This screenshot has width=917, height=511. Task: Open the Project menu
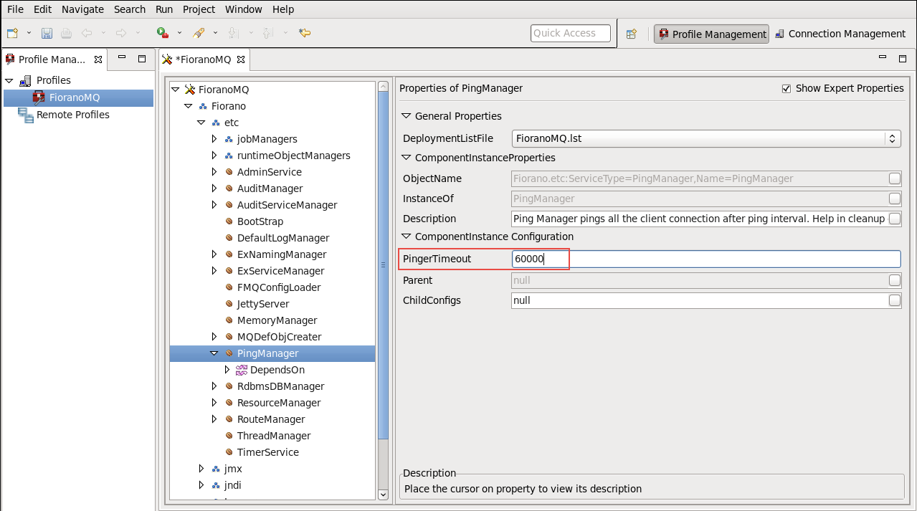199,9
